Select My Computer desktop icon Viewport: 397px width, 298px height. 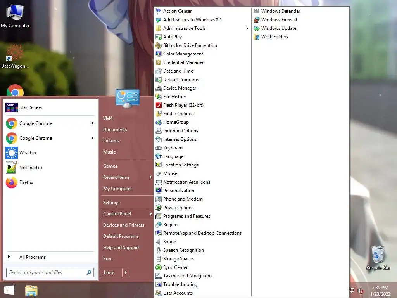pos(15,16)
